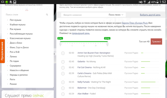Click the popularity bar in Galantis row

coord(150,62)
